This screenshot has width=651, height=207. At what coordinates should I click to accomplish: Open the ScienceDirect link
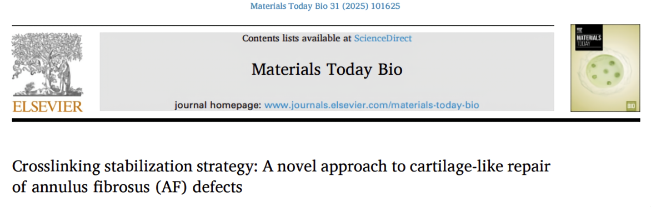[383, 39]
